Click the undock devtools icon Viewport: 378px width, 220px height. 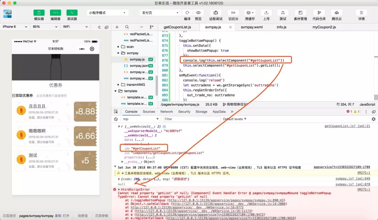tap(374, 112)
